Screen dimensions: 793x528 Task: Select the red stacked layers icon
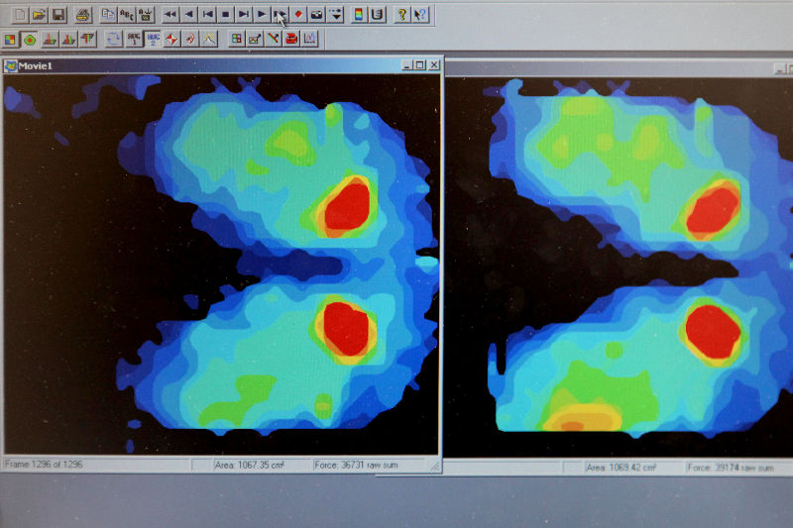tap(291, 39)
